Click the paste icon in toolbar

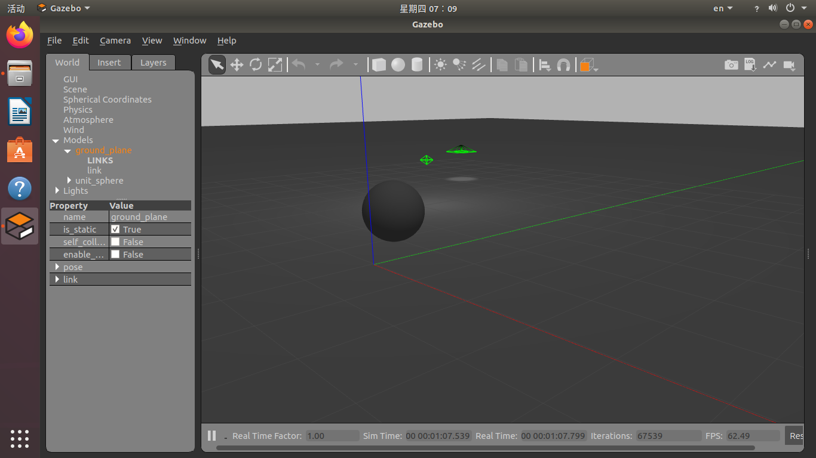[x=521, y=64]
